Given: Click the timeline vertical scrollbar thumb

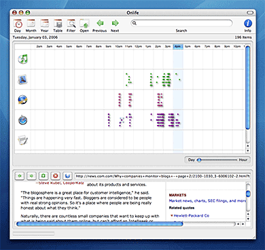Looking at the screenshot, I should (247, 88).
